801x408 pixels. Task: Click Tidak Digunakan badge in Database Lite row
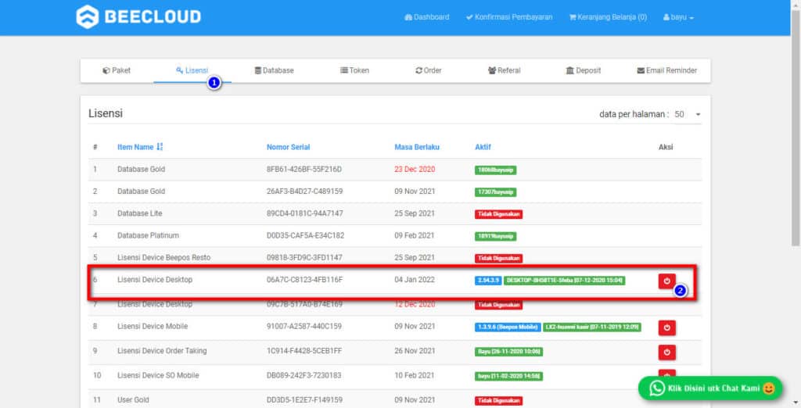(x=498, y=214)
